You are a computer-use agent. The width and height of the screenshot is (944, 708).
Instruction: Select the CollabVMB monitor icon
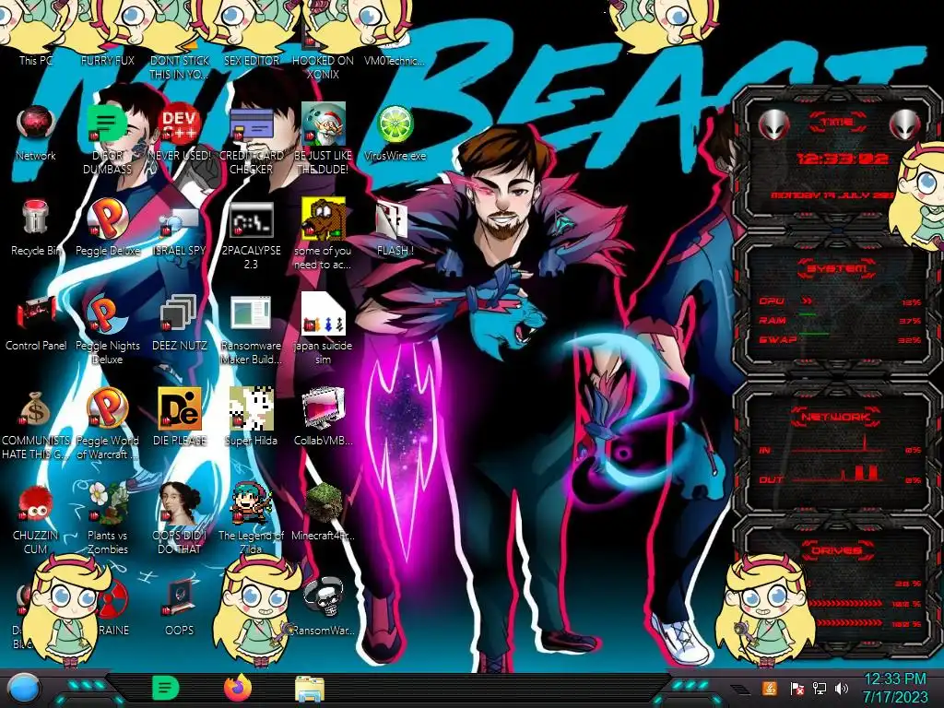coord(324,408)
